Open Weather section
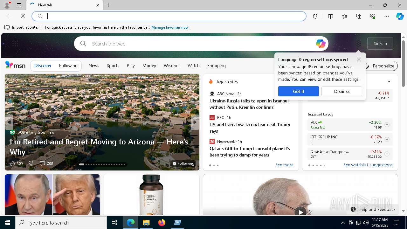407x229 pixels. (172, 66)
